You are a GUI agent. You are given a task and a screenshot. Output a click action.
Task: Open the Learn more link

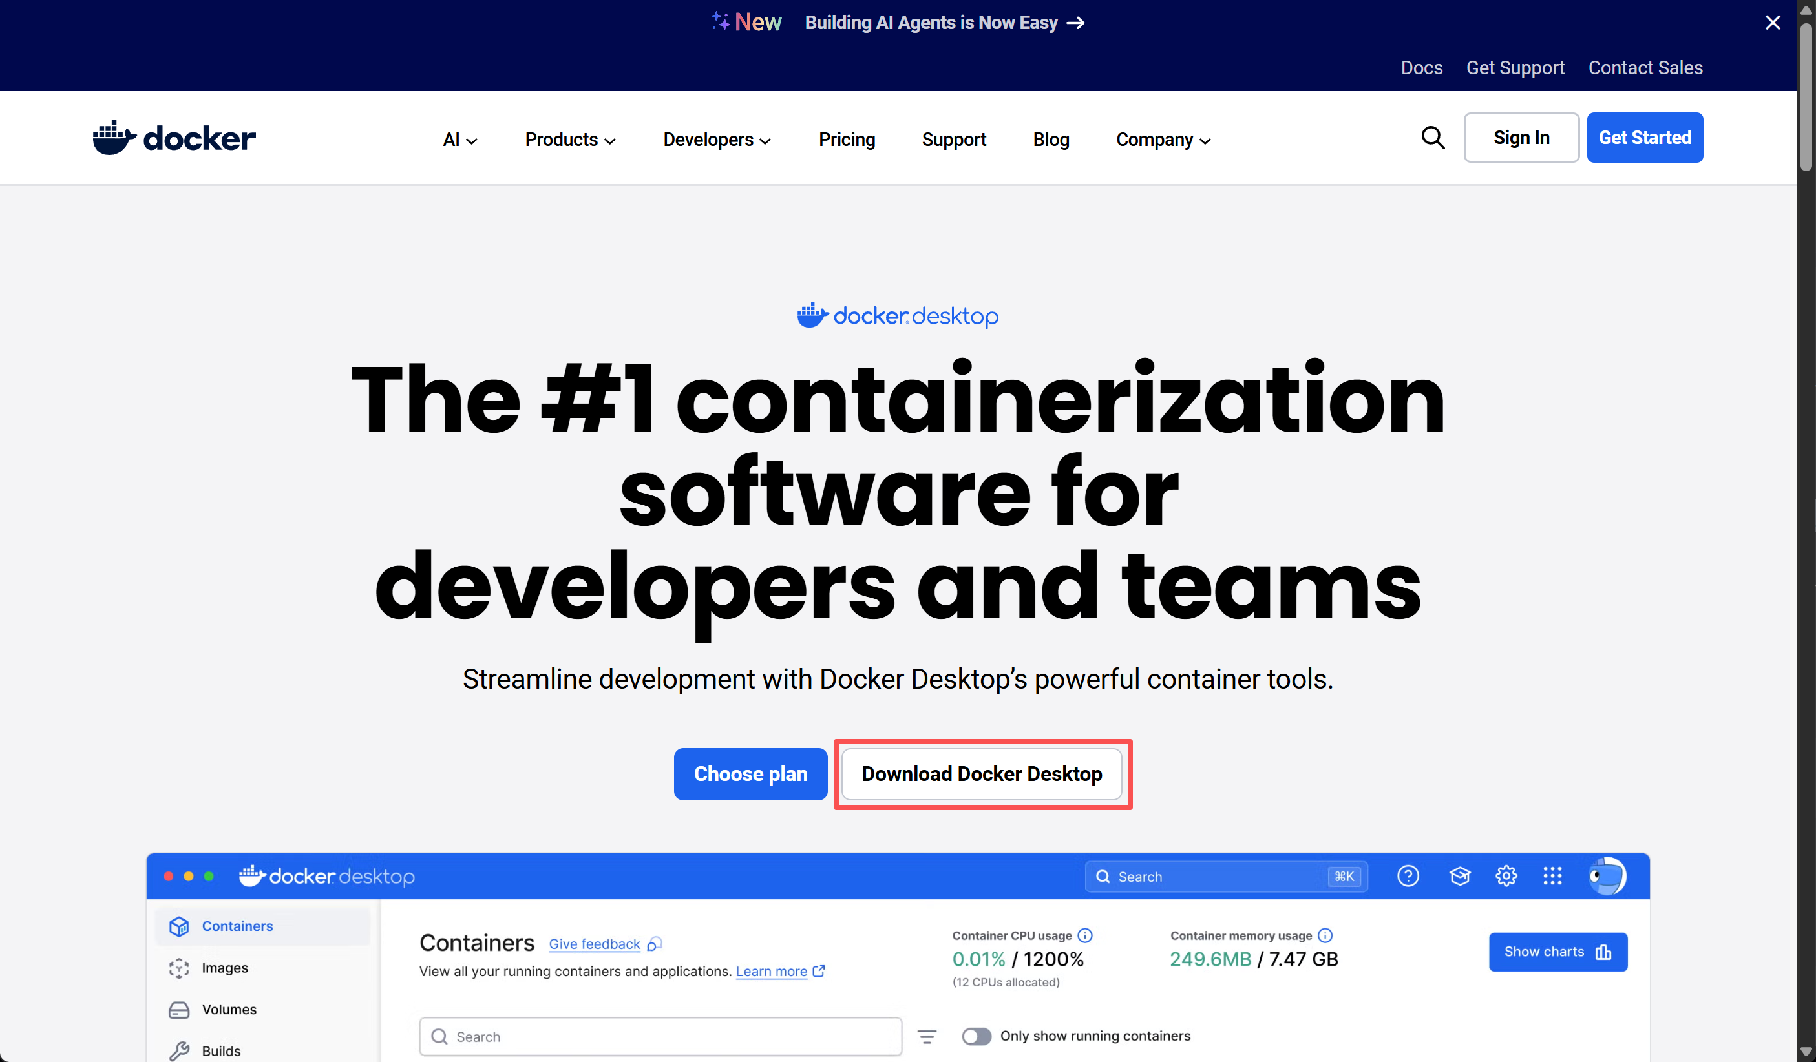coord(771,971)
